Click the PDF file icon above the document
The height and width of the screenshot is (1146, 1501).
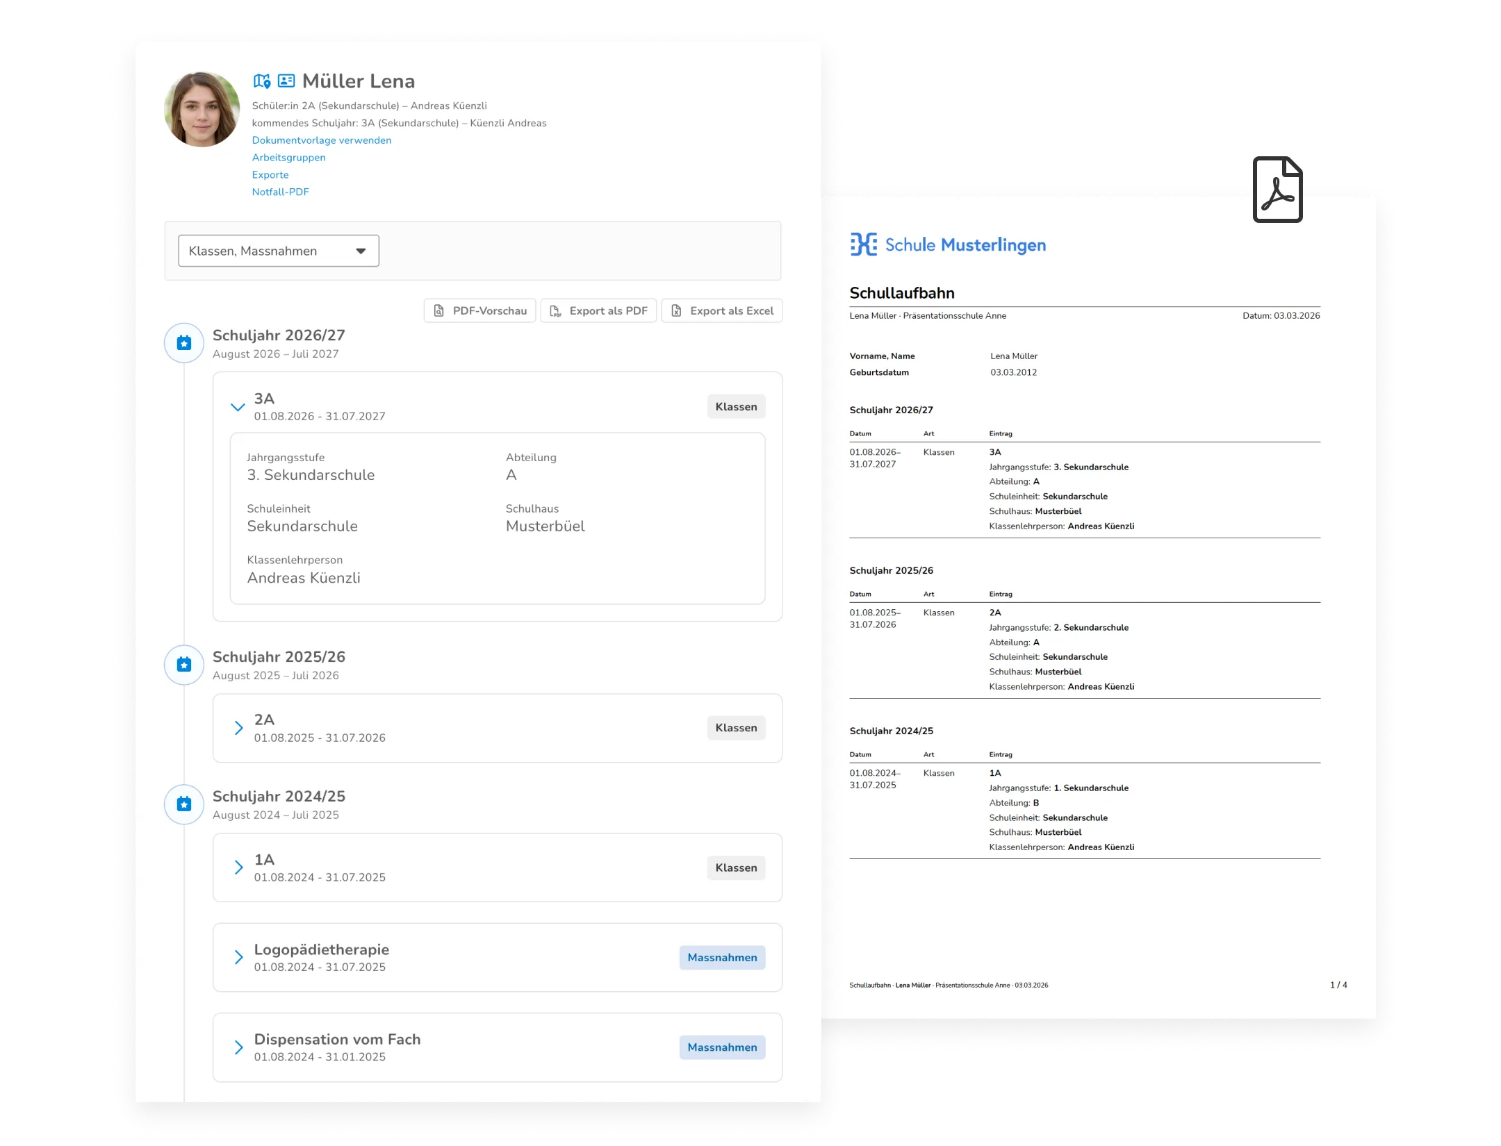[x=1277, y=190]
